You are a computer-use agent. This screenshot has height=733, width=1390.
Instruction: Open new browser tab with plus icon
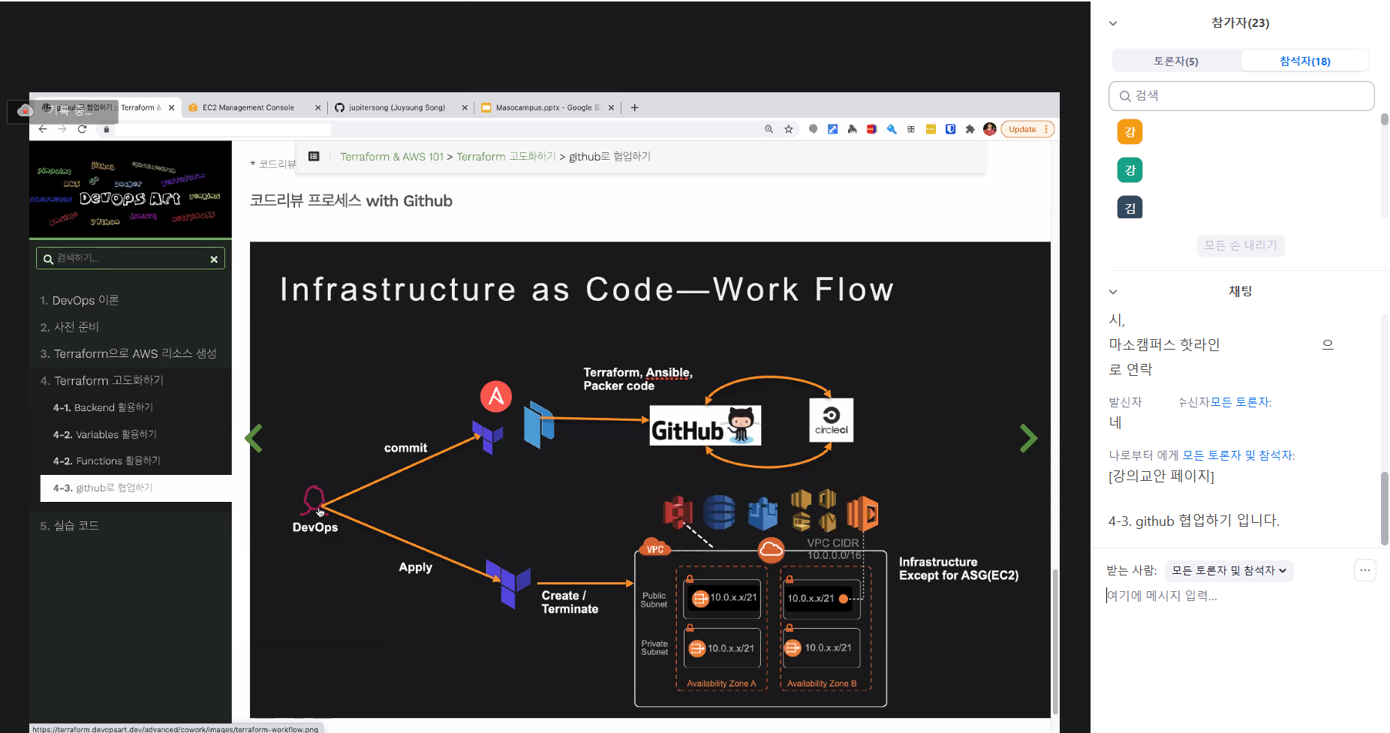(x=634, y=107)
